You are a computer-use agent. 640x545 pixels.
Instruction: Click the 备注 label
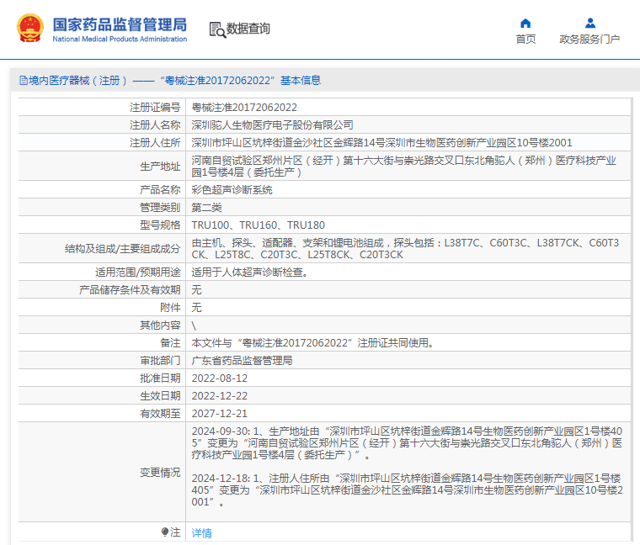170,343
